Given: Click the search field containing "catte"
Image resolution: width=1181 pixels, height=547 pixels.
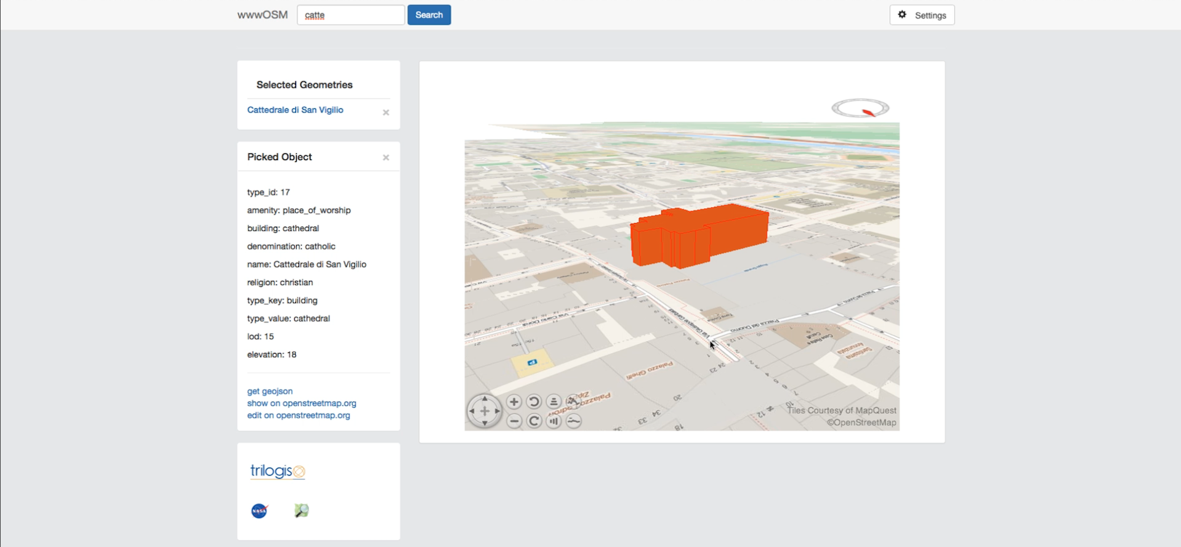Looking at the screenshot, I should [351, 15].
